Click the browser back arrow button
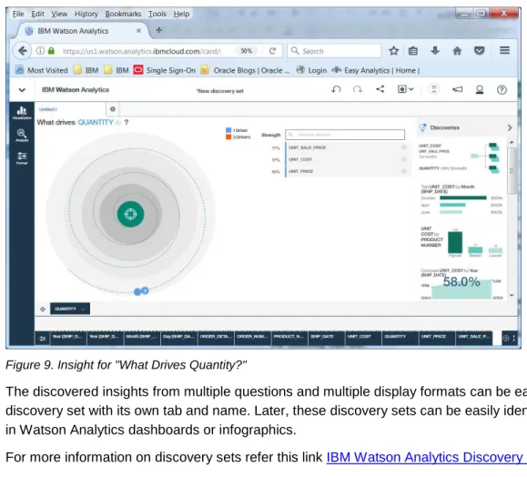 click(x=22, y=51)
